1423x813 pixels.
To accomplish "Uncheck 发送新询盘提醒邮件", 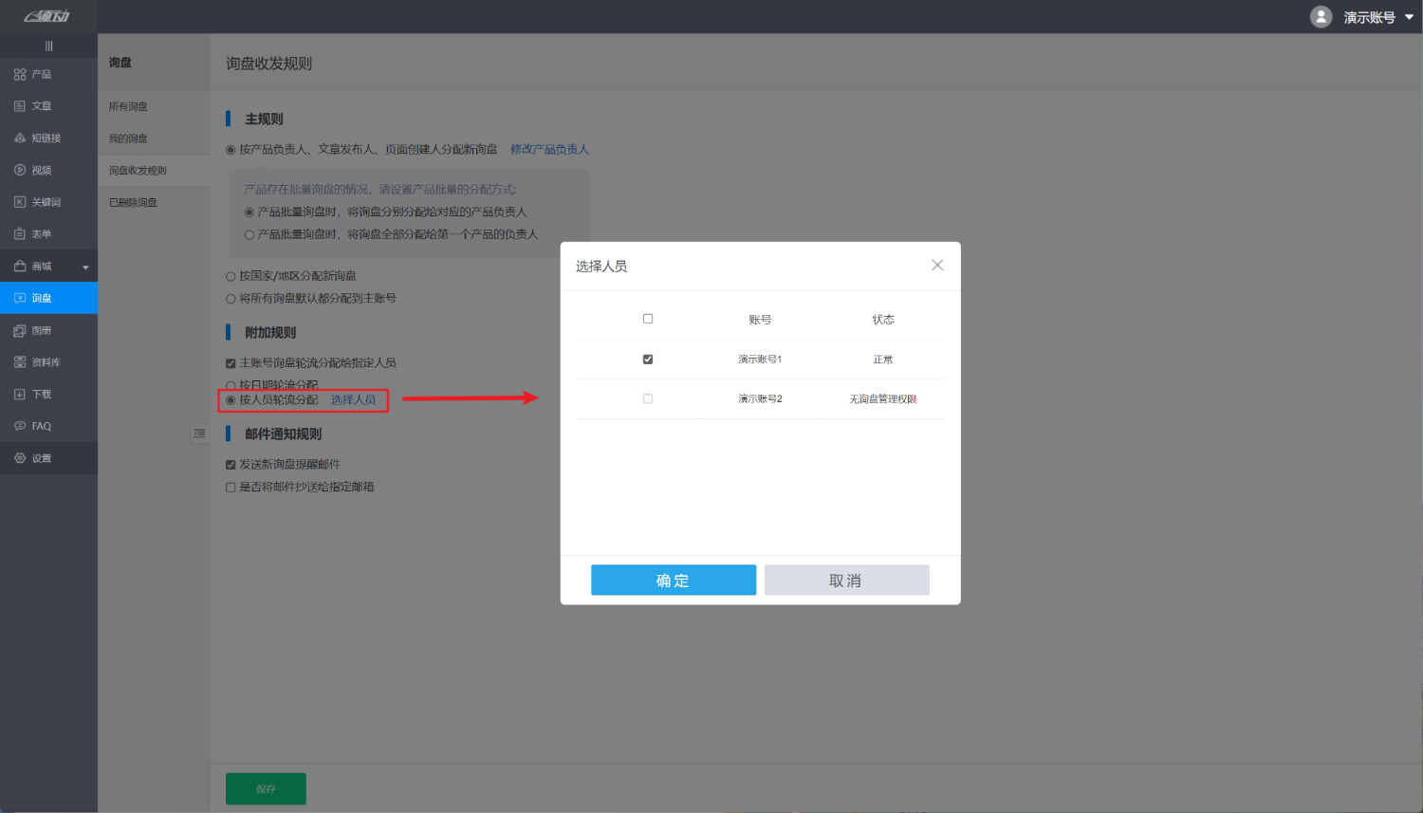I will click(x=230, y=464).
